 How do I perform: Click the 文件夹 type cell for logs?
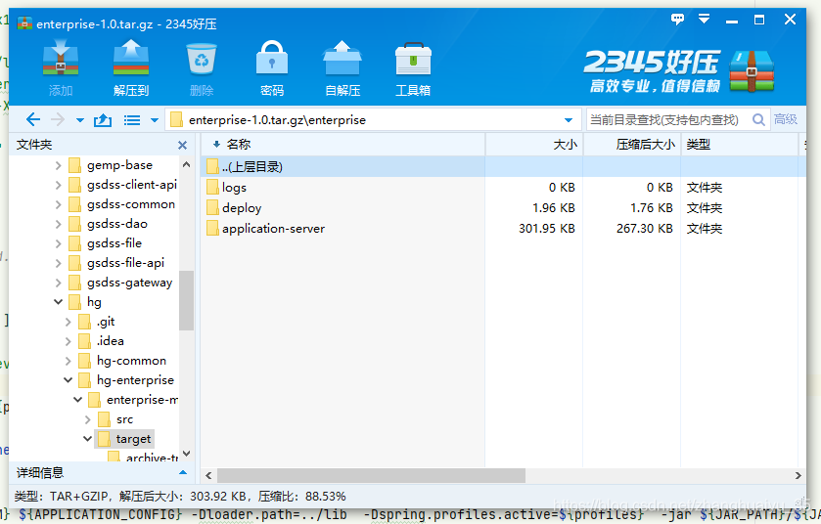coord(705,188)
